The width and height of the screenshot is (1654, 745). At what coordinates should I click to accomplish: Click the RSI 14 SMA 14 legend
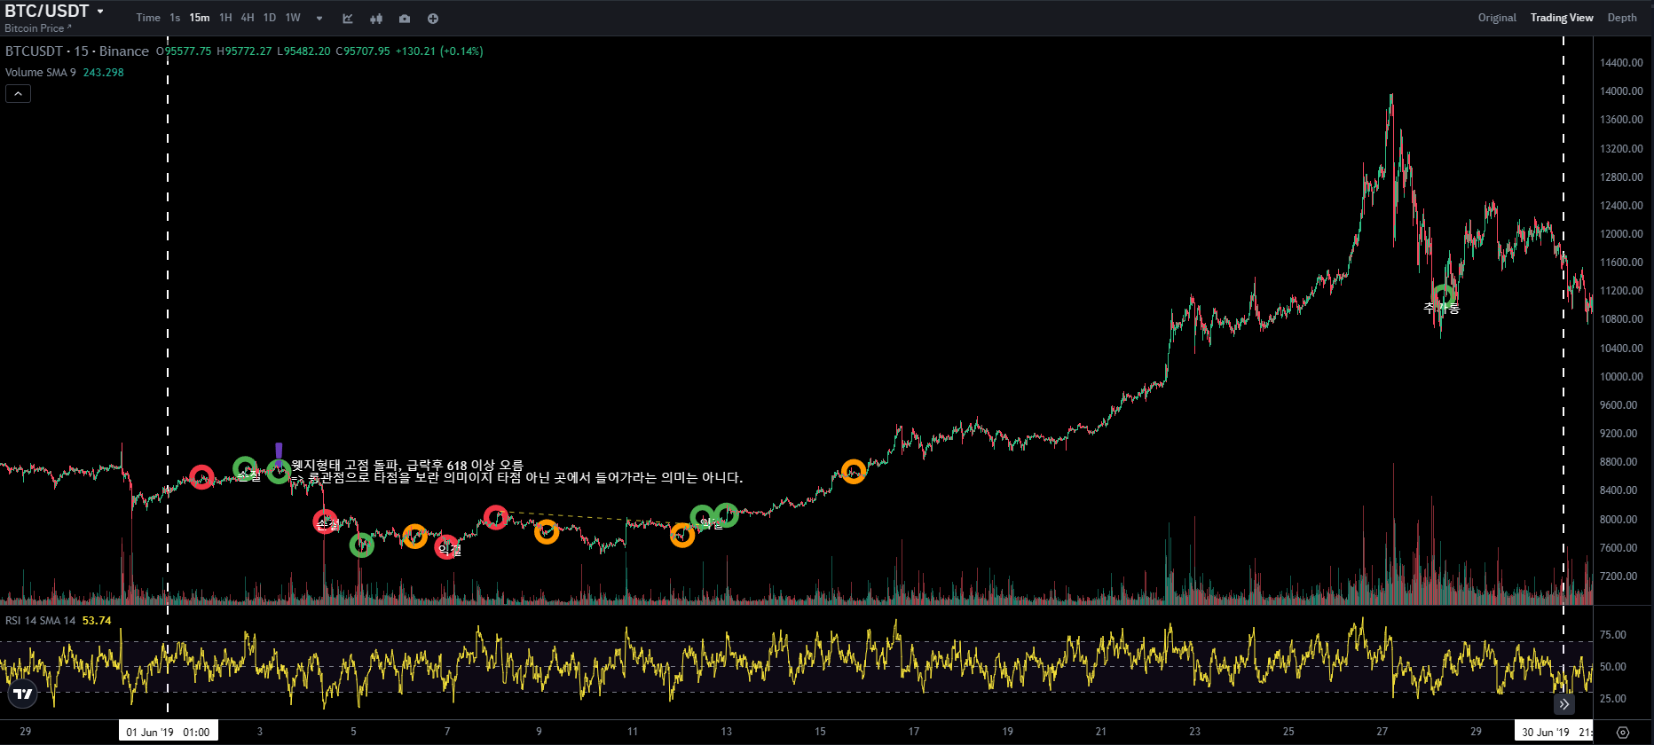pyautogui.click(x=41, y=621)
